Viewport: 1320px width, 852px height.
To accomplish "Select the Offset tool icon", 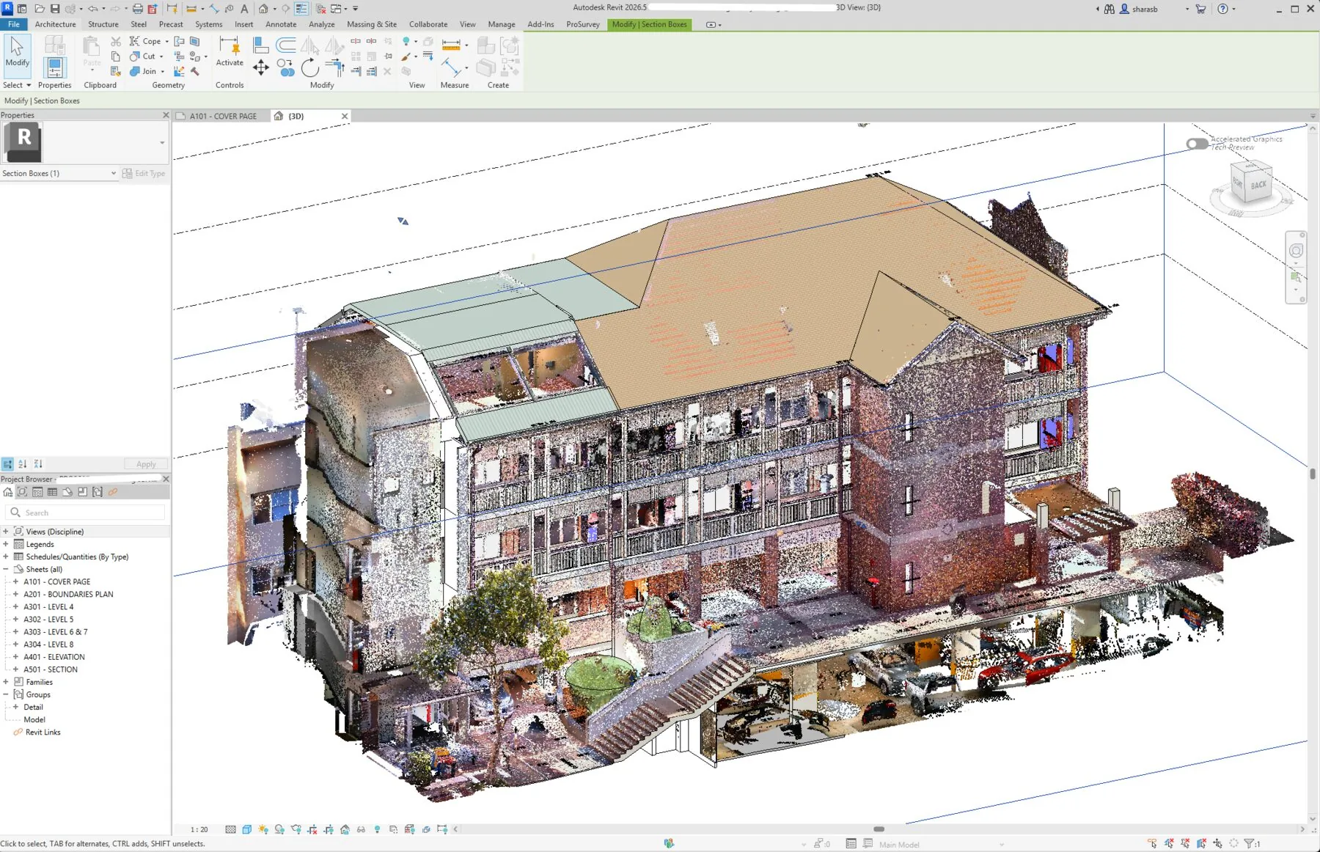I will coord(285,45).
